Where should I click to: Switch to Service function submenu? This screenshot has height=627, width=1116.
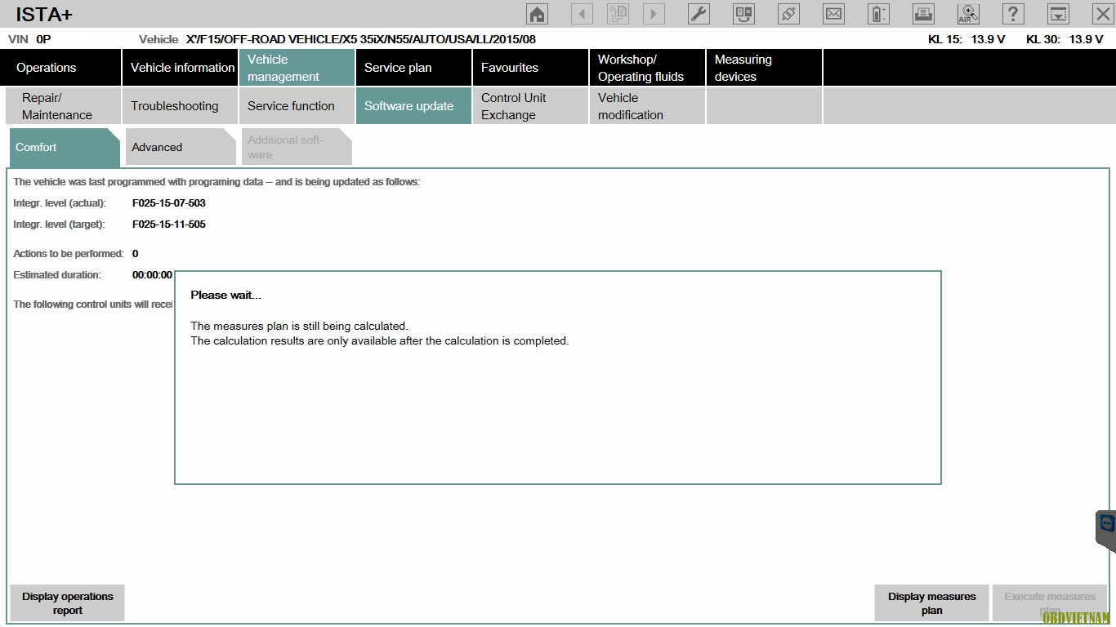click(297, 106)
